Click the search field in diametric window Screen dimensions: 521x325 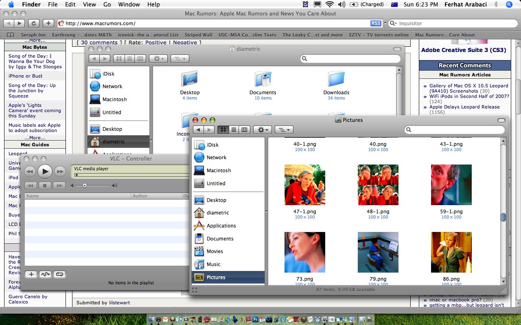(x=350, y=59)
